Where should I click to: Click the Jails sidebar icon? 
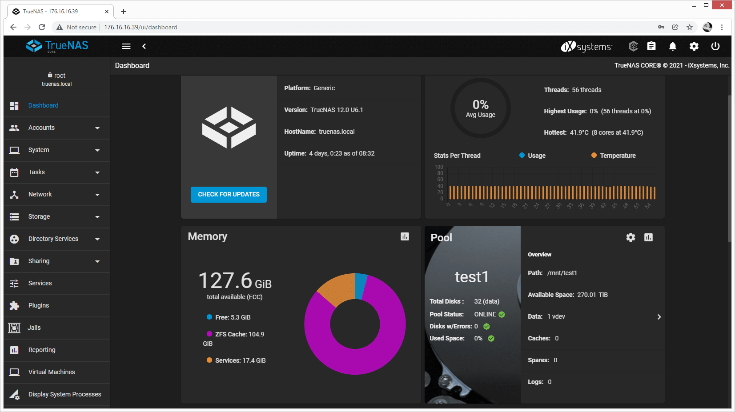[x=14, y=328]
